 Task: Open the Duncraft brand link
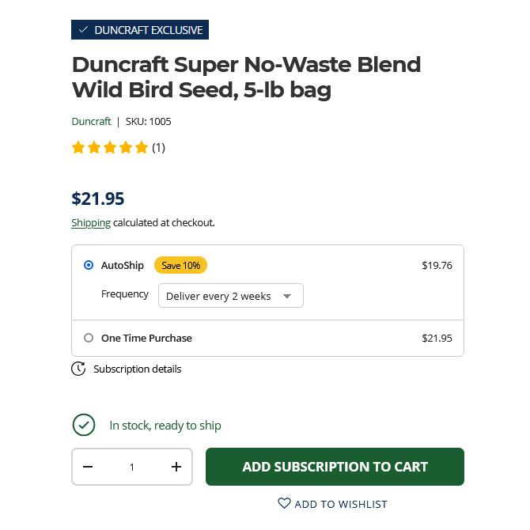tap(91, 121)
